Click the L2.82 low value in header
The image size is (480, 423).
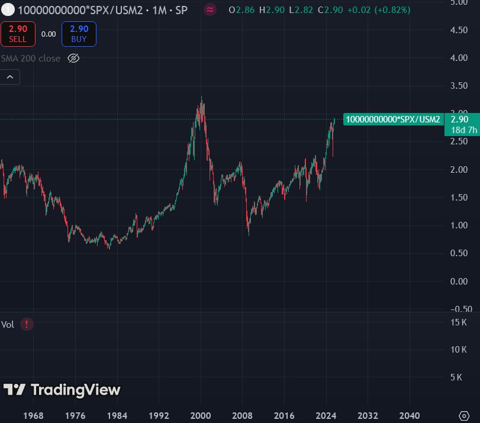coord(301,10)
